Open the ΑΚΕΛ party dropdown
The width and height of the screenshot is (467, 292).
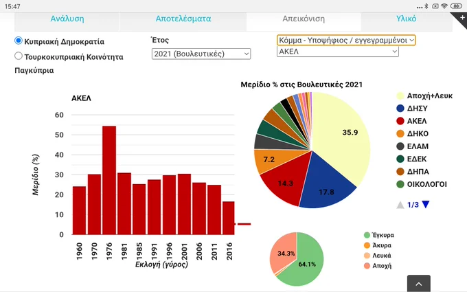click(x=337, y=52)
